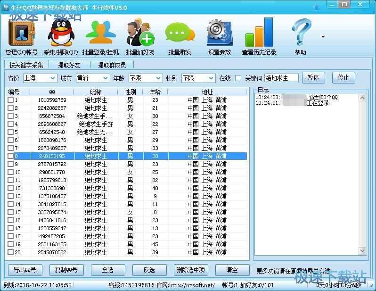The width and height of the screenshot is (376, 291).
Task: Open the 城市 dropdown showing 黄浦
Action: [x=93, y=78]
